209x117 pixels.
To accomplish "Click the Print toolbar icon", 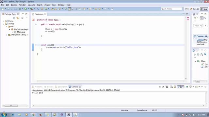I will click(15, 9).
